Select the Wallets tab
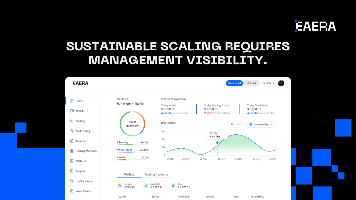 pos(129,174)
